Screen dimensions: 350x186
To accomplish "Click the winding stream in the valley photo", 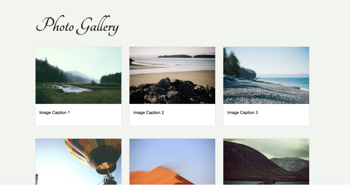I will tap(70, 88).
